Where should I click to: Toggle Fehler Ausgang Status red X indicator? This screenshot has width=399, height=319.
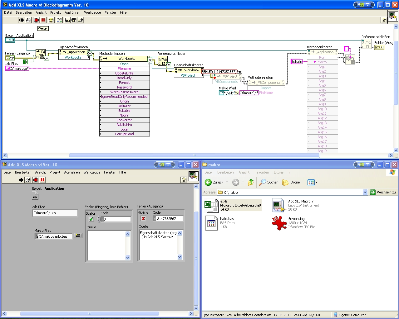(143, 219)
